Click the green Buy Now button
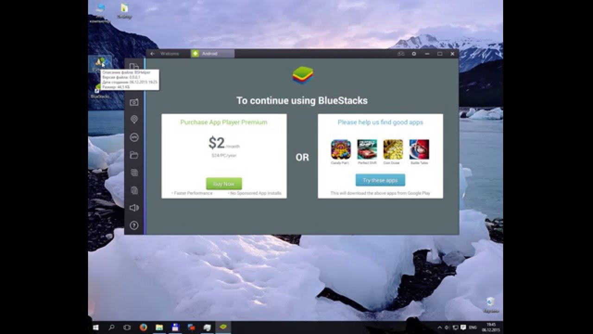Image resolution: width=593 pixels, height=334 pixels. click(x=224, y=184)
